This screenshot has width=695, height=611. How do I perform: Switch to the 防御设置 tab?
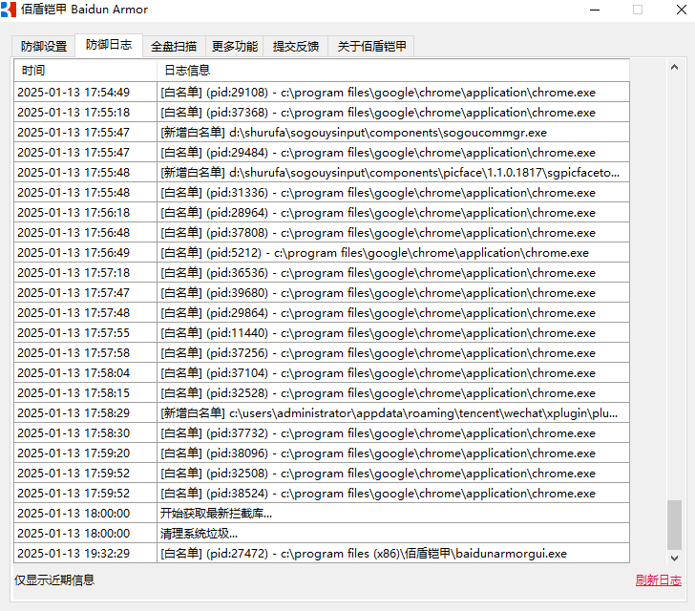click(44, 47)
